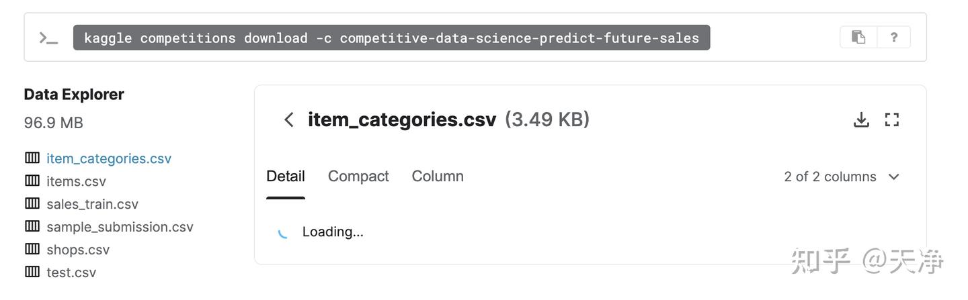The width and height of the screenshot is (968, 300).
Task: Open the API command help question mark
Action: coord(893,38)
